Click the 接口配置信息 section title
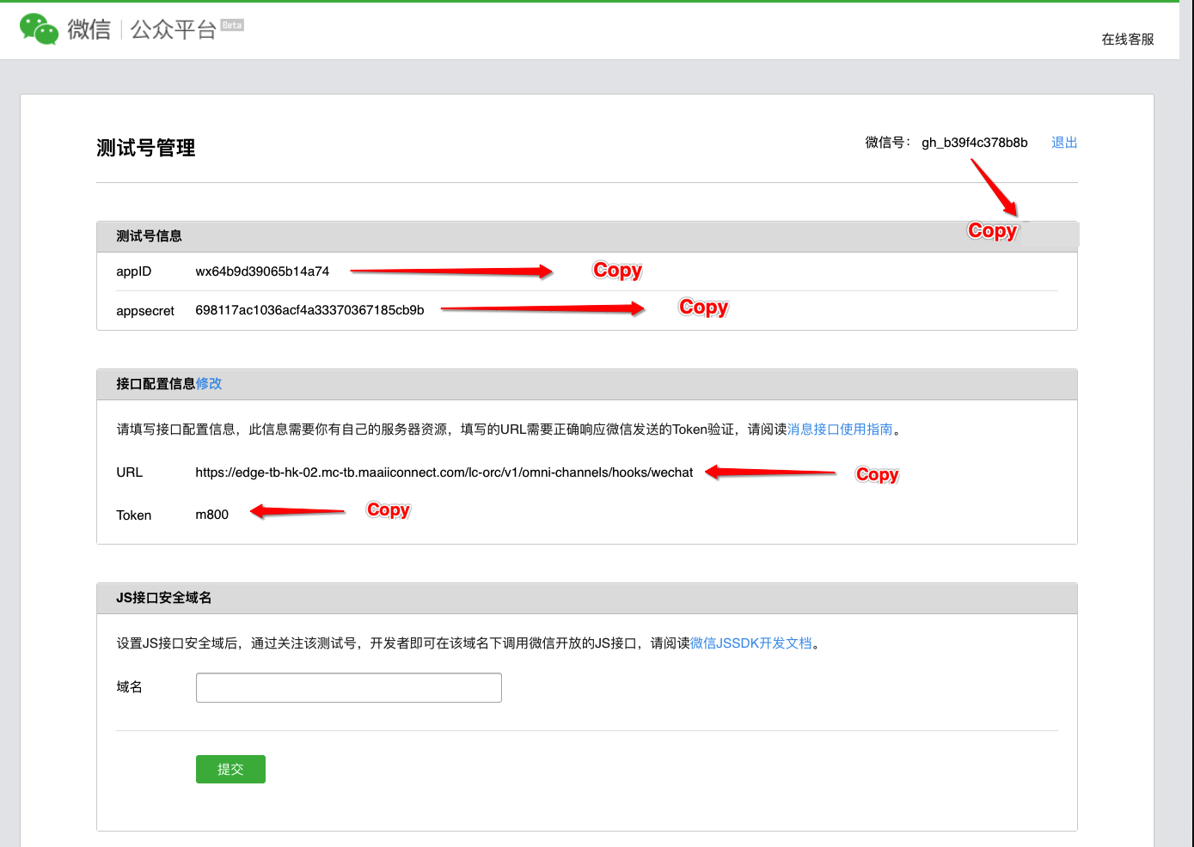This screenshot has height=847, width=1194. [x=156, y=384]
